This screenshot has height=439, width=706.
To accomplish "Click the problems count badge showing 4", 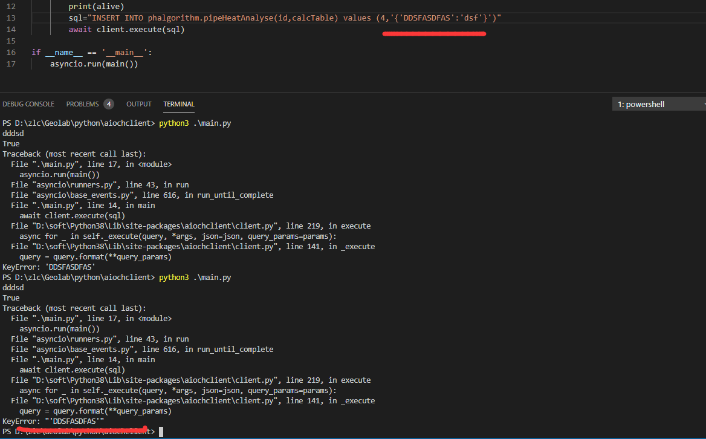I will click(109, 104).
